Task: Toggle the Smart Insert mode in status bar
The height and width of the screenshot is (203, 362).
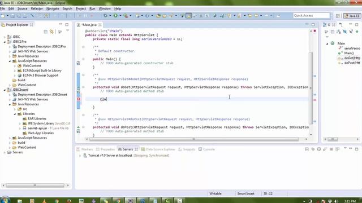Action: coord(245,193)
